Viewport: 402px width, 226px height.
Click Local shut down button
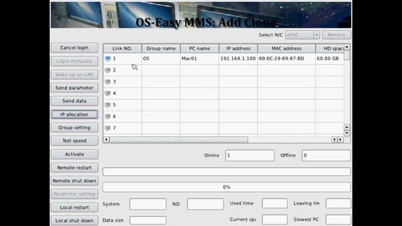tap(74, 220)
